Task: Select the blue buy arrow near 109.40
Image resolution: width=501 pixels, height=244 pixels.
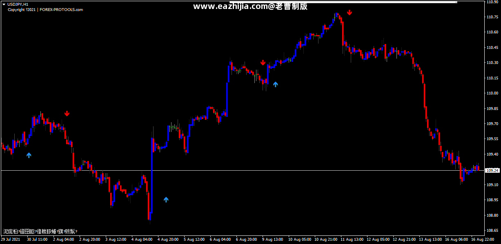Action: click(29, 155)
